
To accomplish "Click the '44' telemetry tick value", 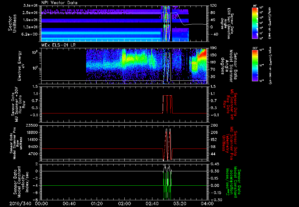I will click(x=213, y=154).
